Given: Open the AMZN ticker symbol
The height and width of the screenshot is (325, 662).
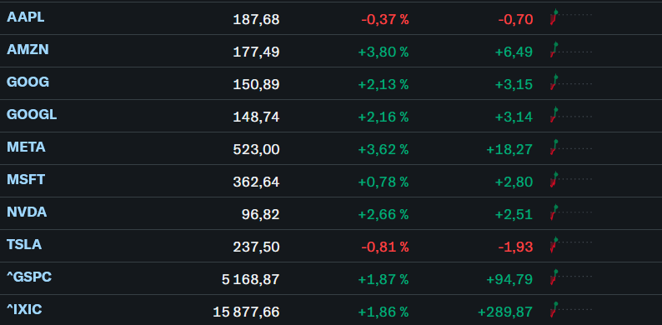Looking at the screenshot, I should (28, 50).
